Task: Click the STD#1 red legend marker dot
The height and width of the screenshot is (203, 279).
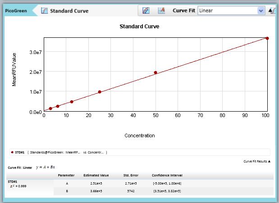Action: (x=12, y=152)
